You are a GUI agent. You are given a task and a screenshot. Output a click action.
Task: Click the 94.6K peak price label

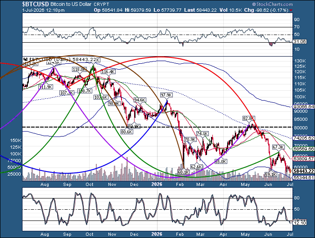tap(140, 100)
